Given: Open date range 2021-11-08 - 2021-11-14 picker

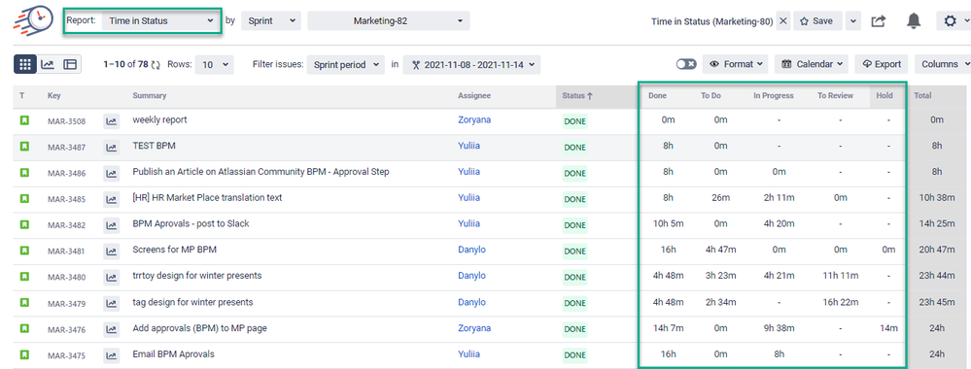Looking at the screenshot, I should pyautogui.click(x=471, y=64).
